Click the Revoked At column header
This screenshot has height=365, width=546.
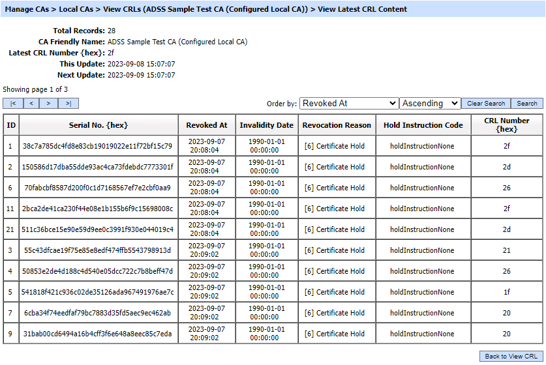coord(207,125)
